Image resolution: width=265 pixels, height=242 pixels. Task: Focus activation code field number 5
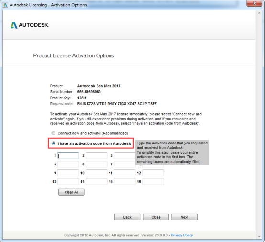click(x=68, y=164)
